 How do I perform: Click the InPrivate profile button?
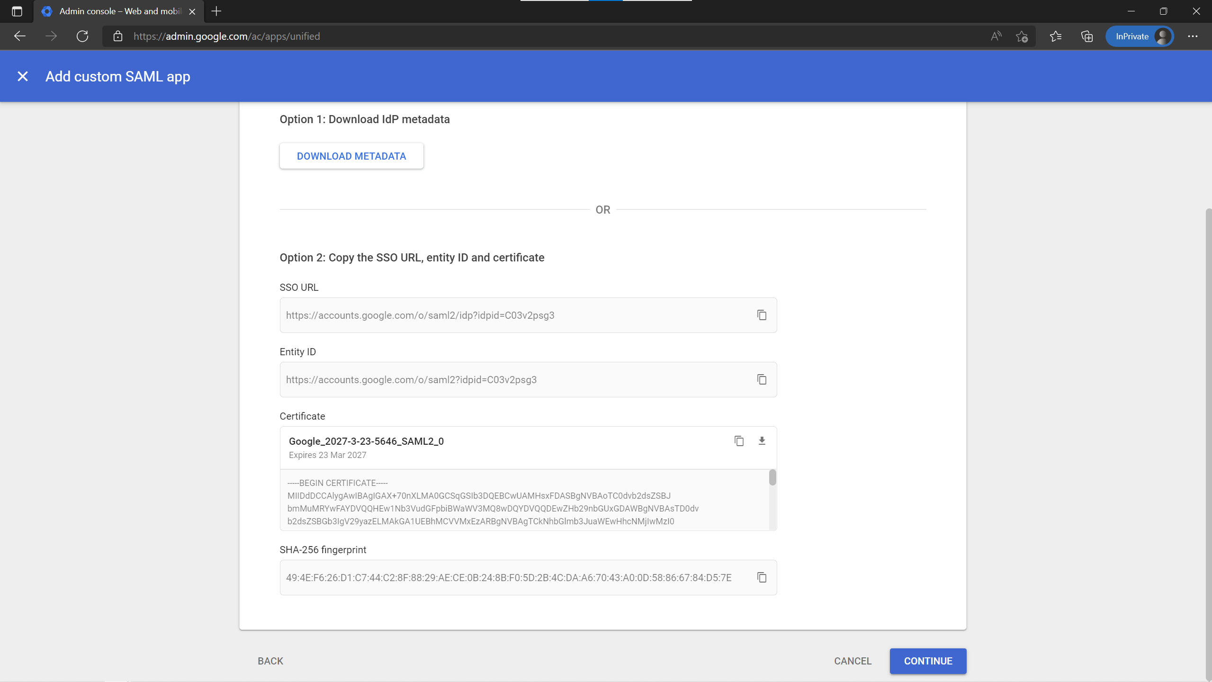pyautogui.click(x=1139, y=36)
